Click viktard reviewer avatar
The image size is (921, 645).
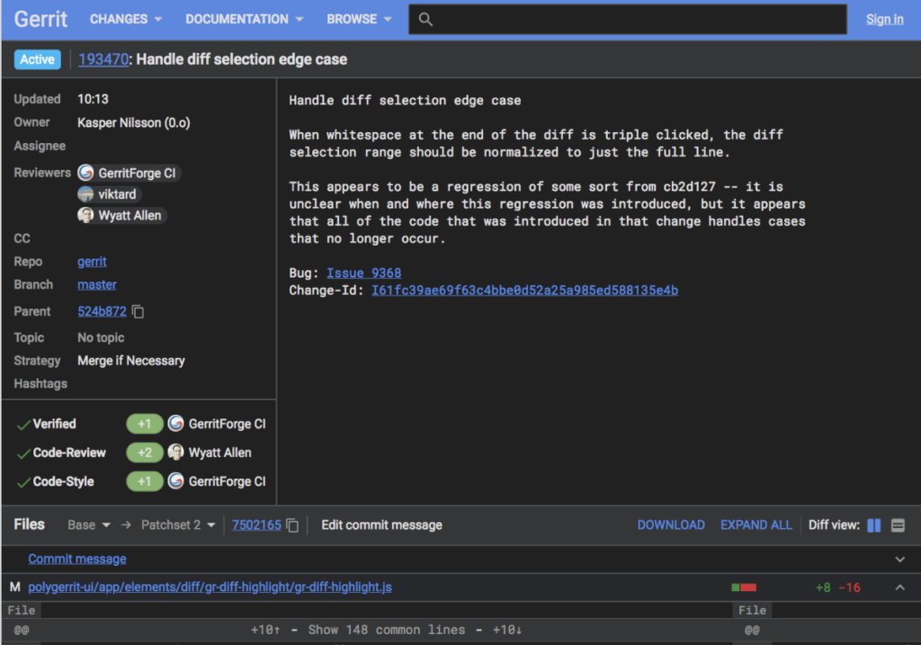[85, 193]
